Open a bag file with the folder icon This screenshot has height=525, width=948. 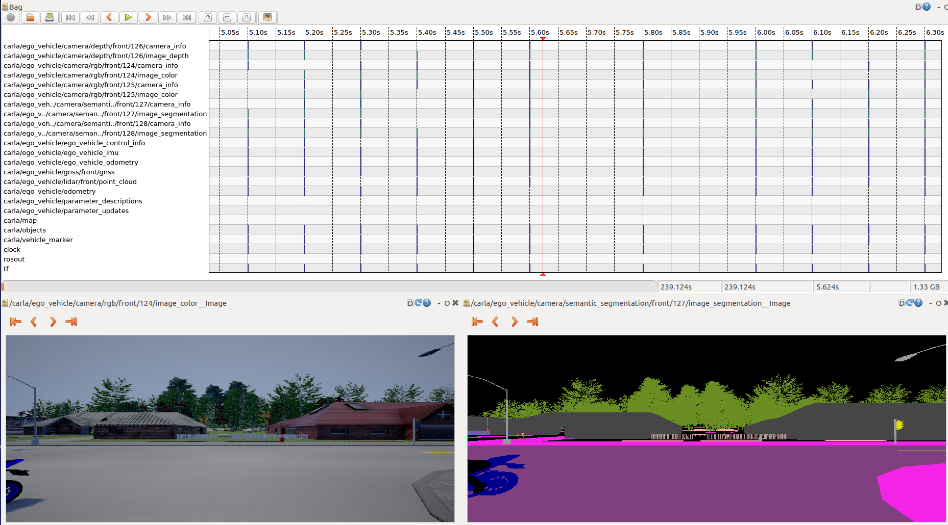(30, 17)
